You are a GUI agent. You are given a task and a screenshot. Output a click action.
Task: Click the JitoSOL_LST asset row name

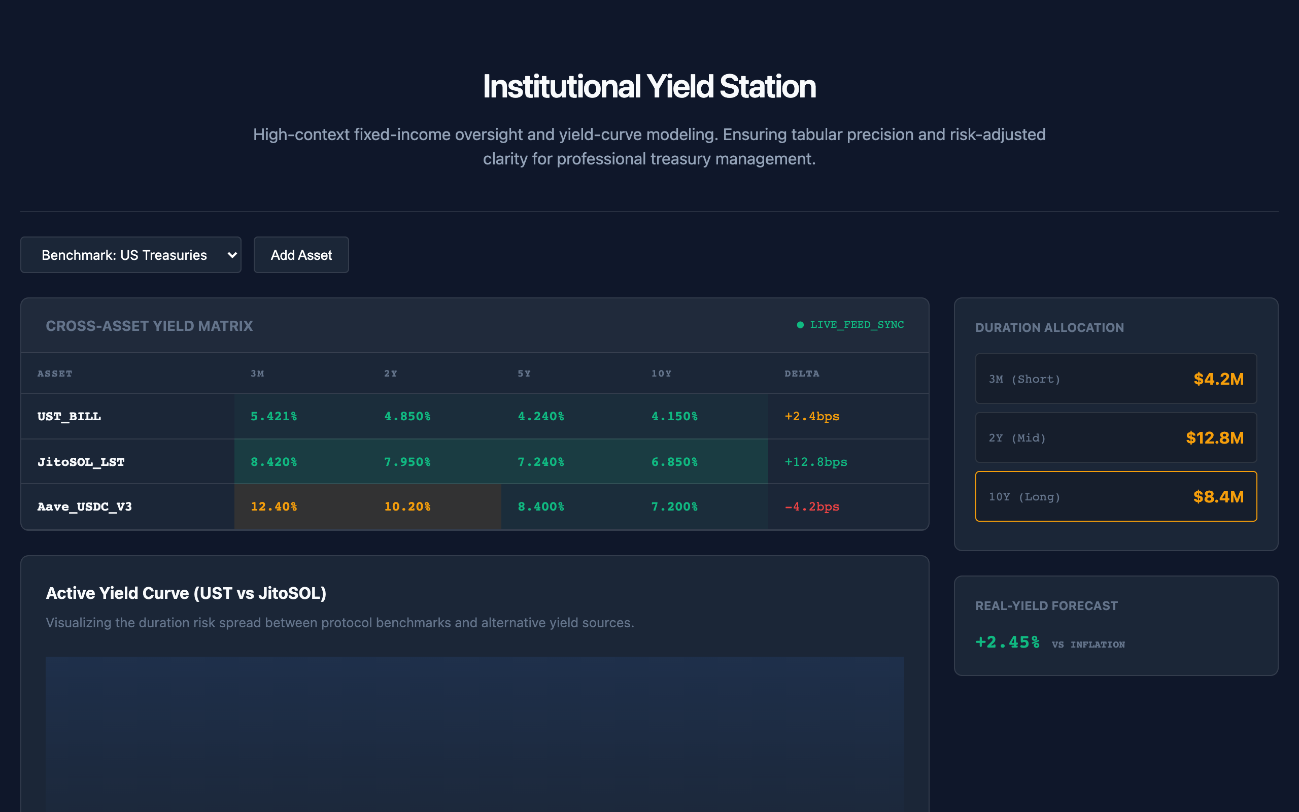[x=81, y=462]
